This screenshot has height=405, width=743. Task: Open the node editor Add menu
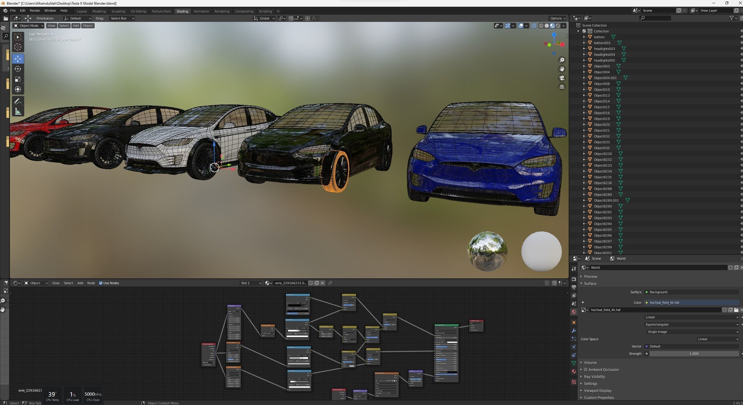(x=80, y=283)
